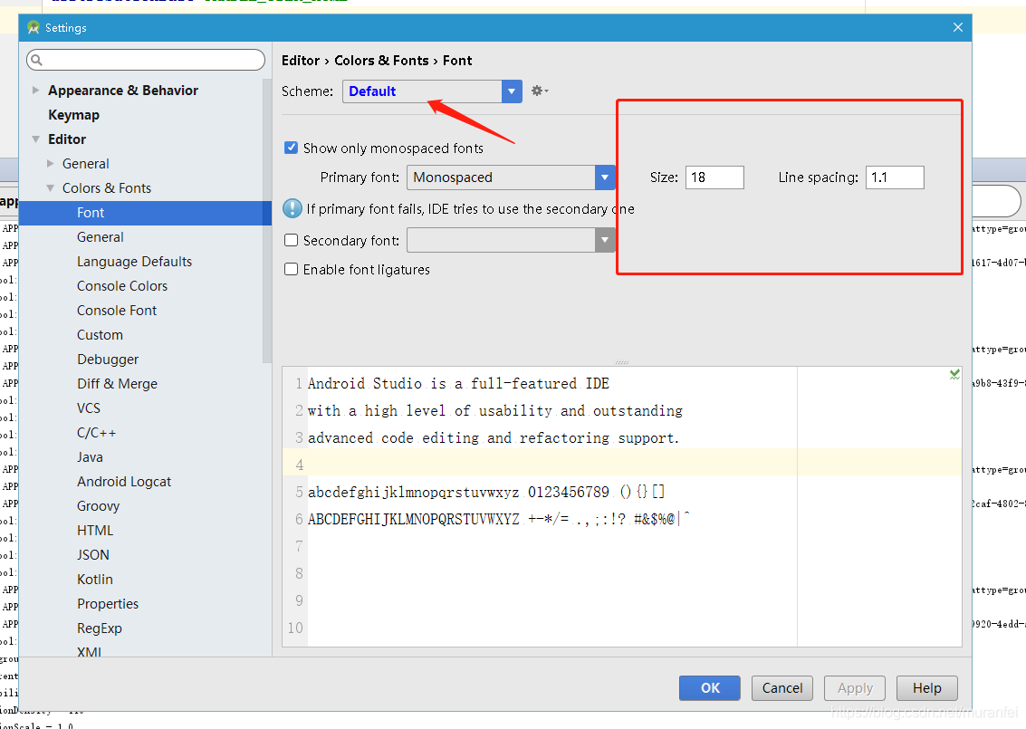The image size is (1026, 729).
Task: Open VCS color settings
Action: [89, 408]
